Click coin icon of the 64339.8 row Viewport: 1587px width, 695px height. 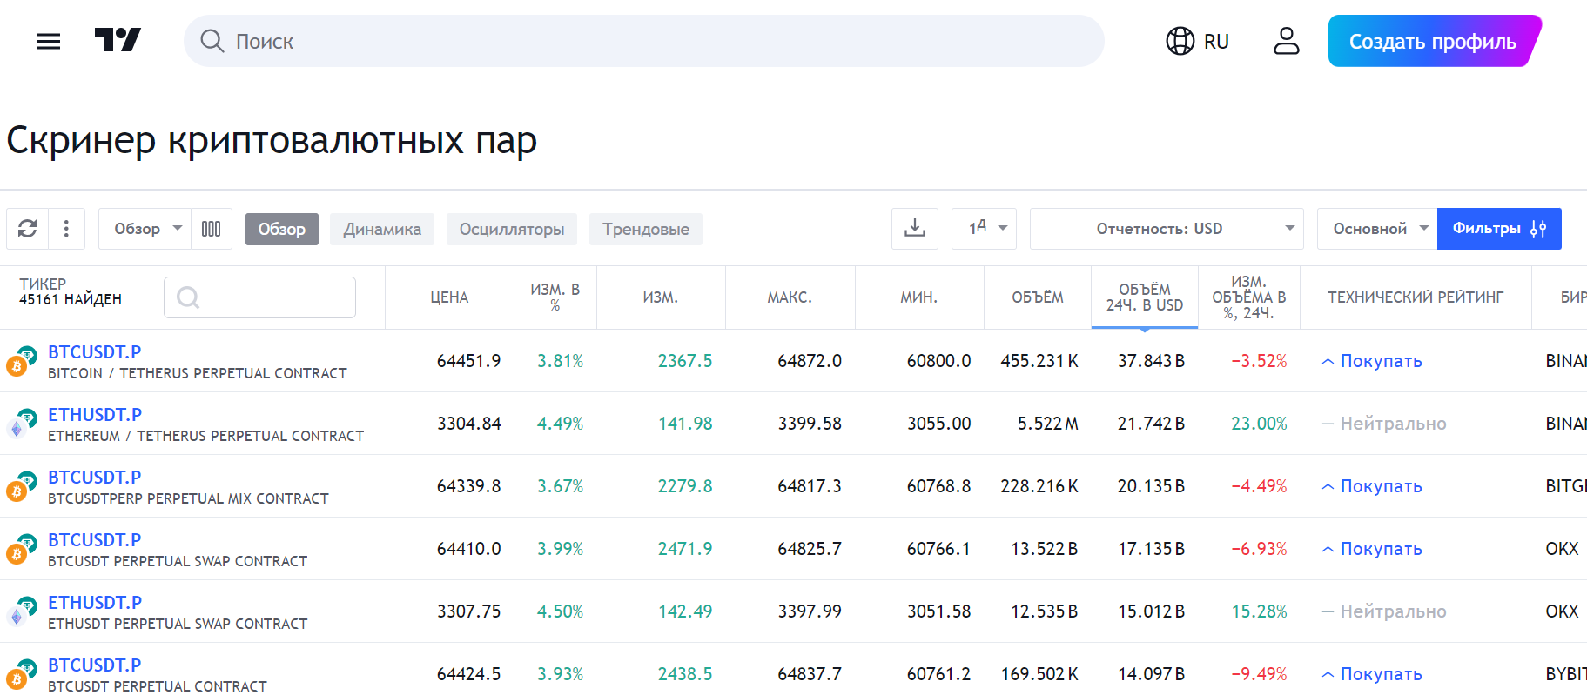22,486
